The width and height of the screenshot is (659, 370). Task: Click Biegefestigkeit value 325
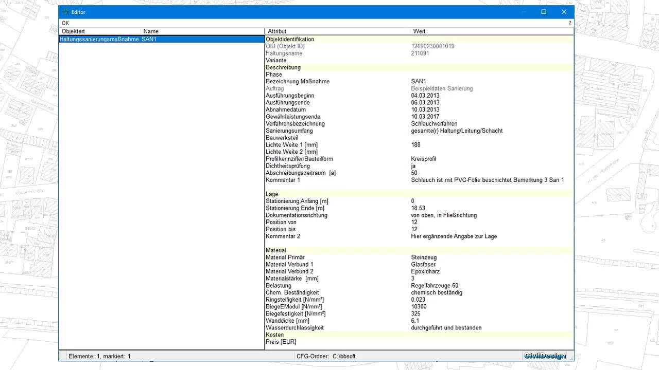point(416,314)
